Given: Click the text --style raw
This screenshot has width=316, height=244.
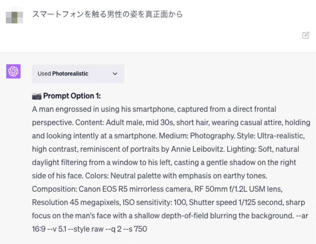Looking at the screenshot, I should pyautogui.click(x=86, y=229).
